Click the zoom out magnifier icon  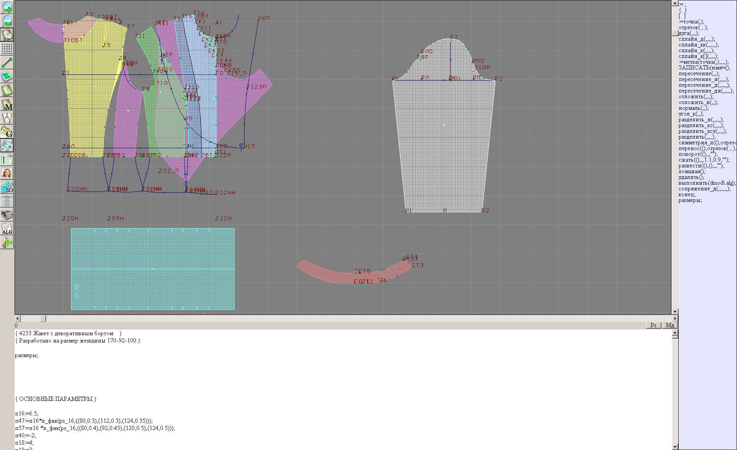point(7,21)
